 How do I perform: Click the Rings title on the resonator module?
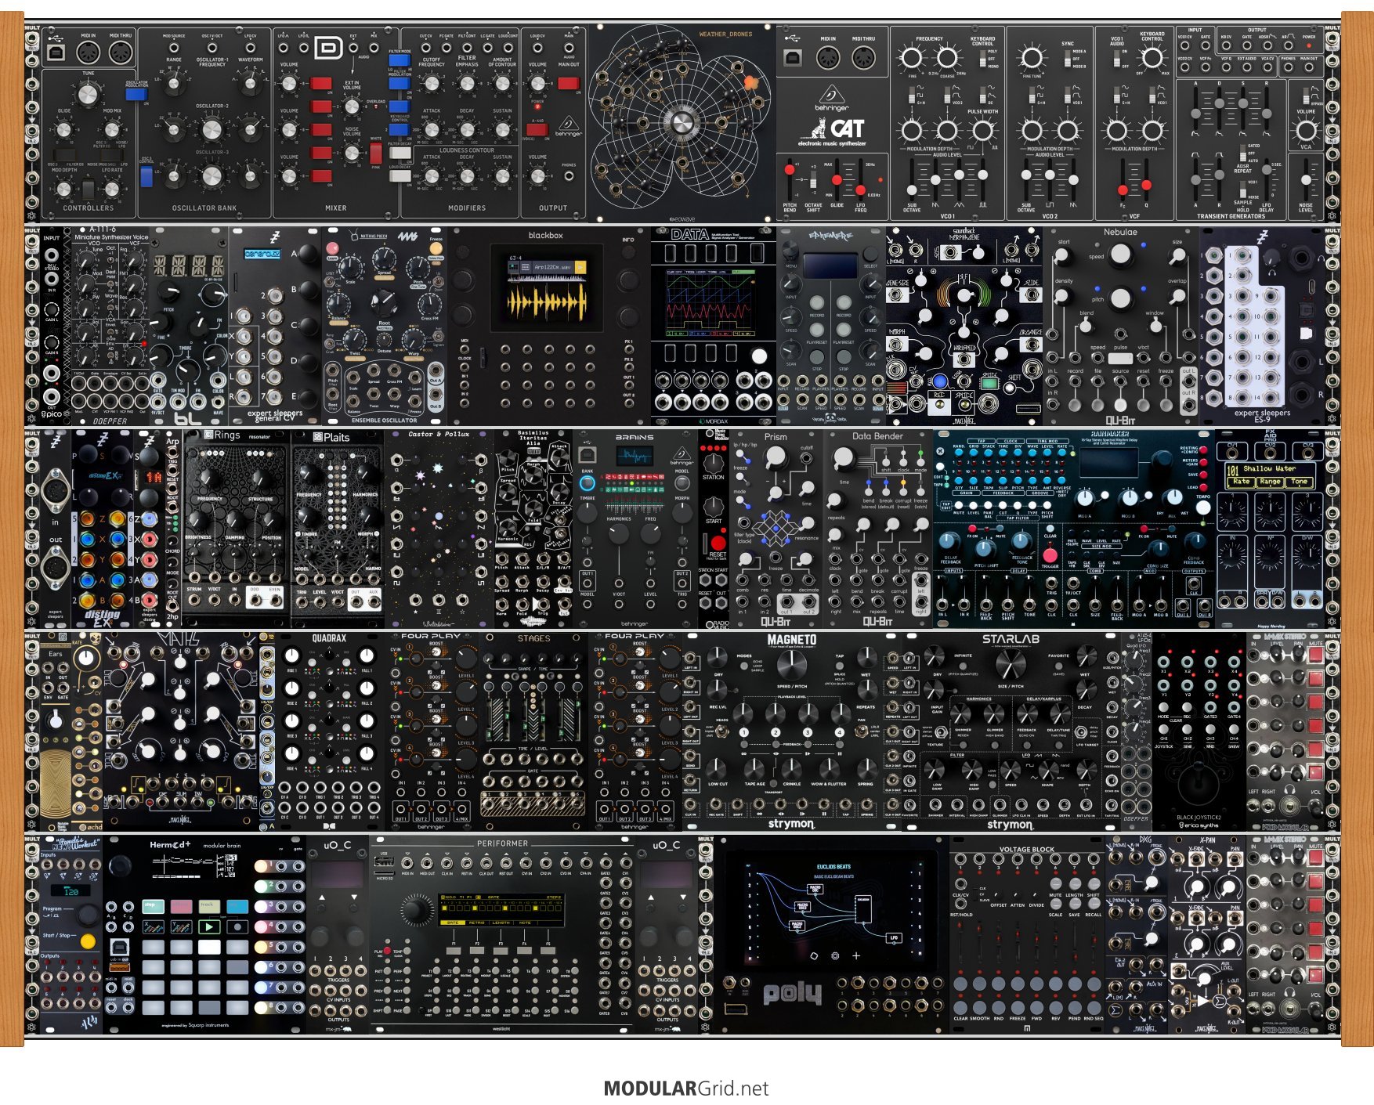(222, 435)
